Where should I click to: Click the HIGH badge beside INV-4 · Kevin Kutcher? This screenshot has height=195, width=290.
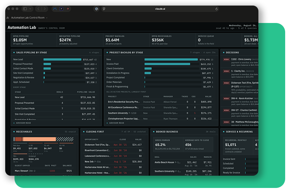[226, 99]
